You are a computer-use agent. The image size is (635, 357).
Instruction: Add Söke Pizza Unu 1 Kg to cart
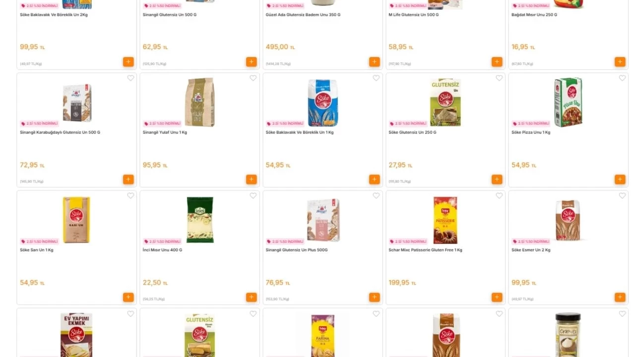point(620,179)
